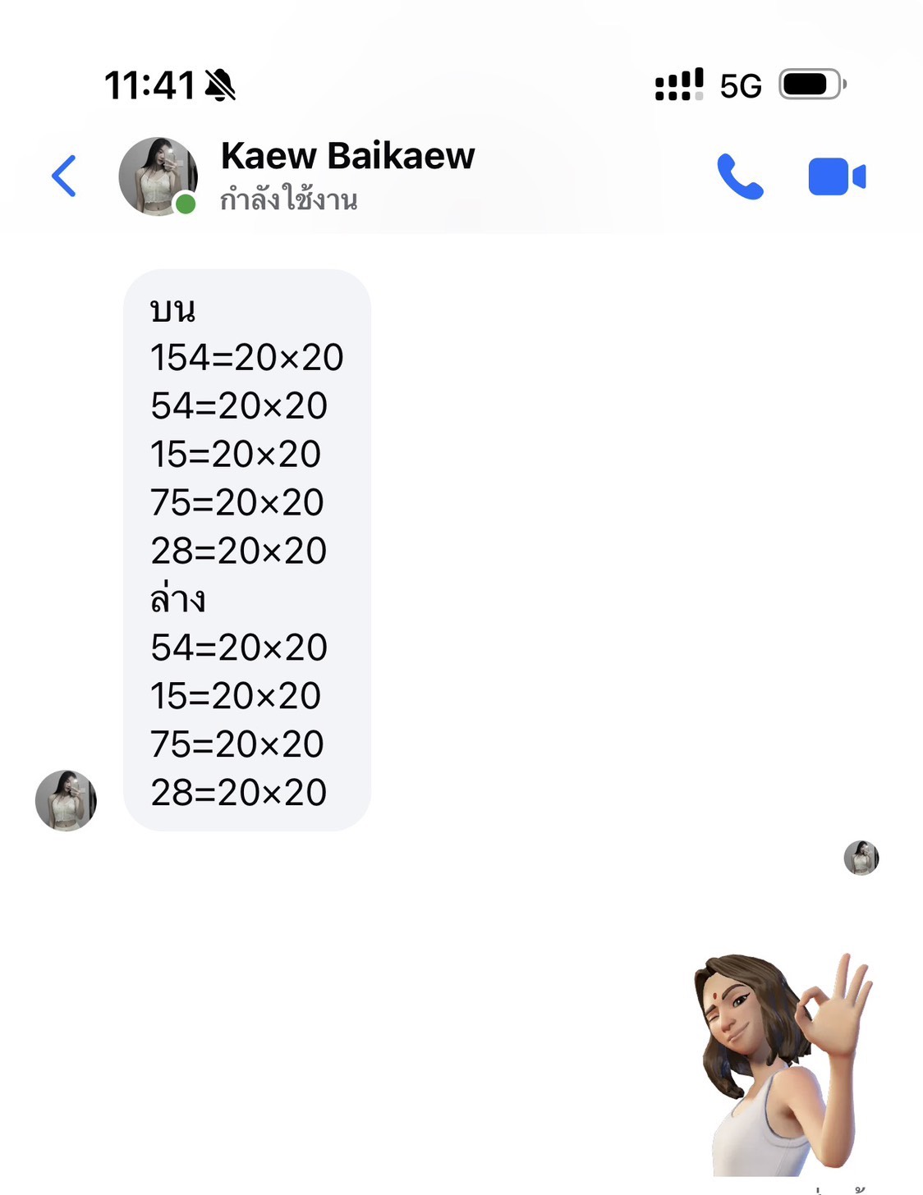The width and height of the screenshot is (923, 1195).
Task: Tap the battery icon in status bar
Action: [811, 85]
